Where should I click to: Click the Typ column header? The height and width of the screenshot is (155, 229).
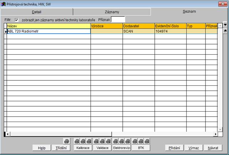click(x=196, y=26)
